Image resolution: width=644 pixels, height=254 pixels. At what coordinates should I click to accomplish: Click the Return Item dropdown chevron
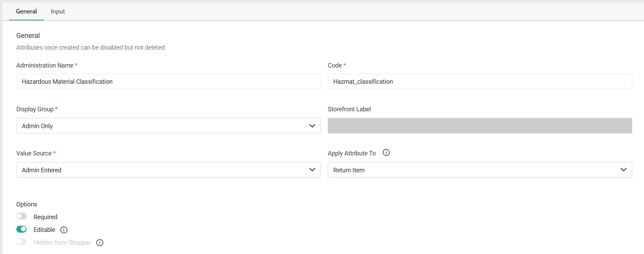(623, 170)
